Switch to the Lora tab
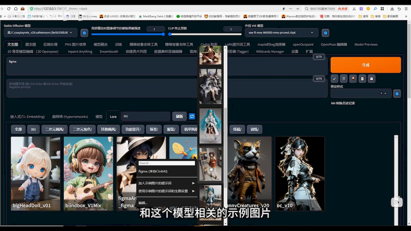 coord(113,117)
